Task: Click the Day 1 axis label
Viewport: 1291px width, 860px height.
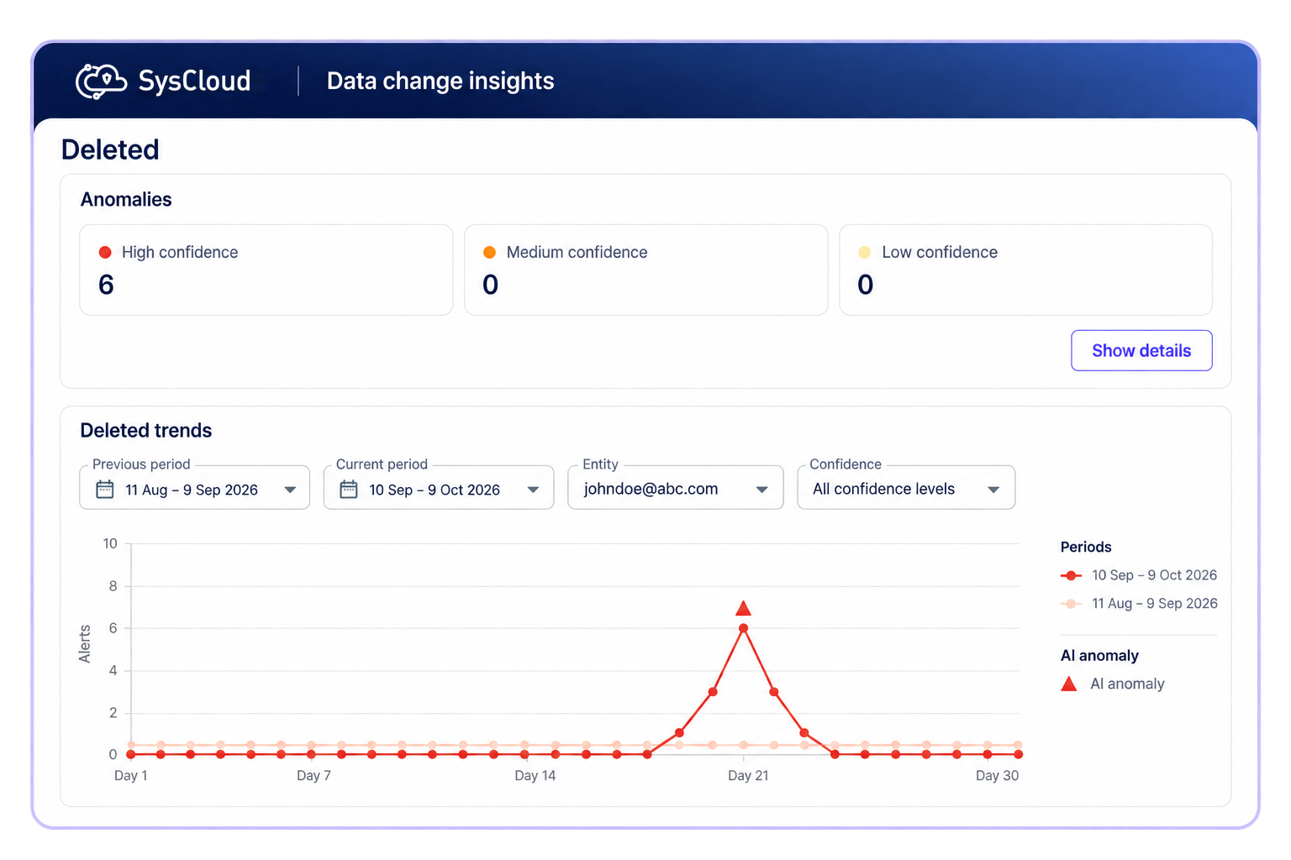Action: (x=131, y=775)
